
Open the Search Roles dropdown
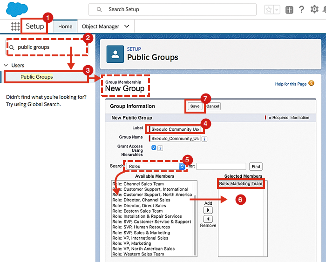[x=156, y=166]
